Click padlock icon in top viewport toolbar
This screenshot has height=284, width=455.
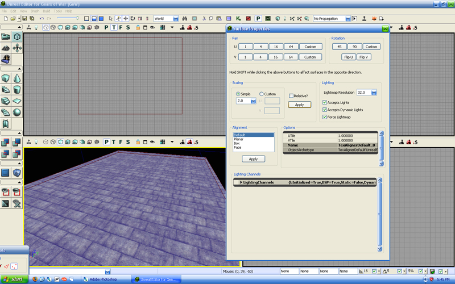coord(138,27)
